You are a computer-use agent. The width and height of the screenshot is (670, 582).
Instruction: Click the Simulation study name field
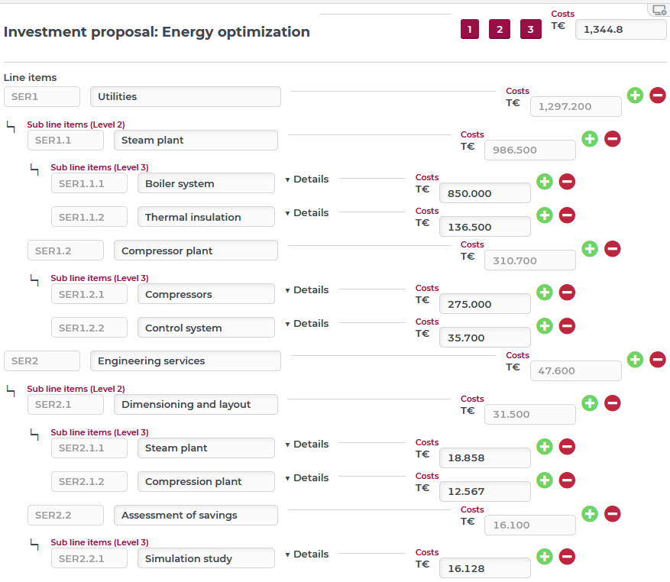pyautogui.click(x=206, y=558)
